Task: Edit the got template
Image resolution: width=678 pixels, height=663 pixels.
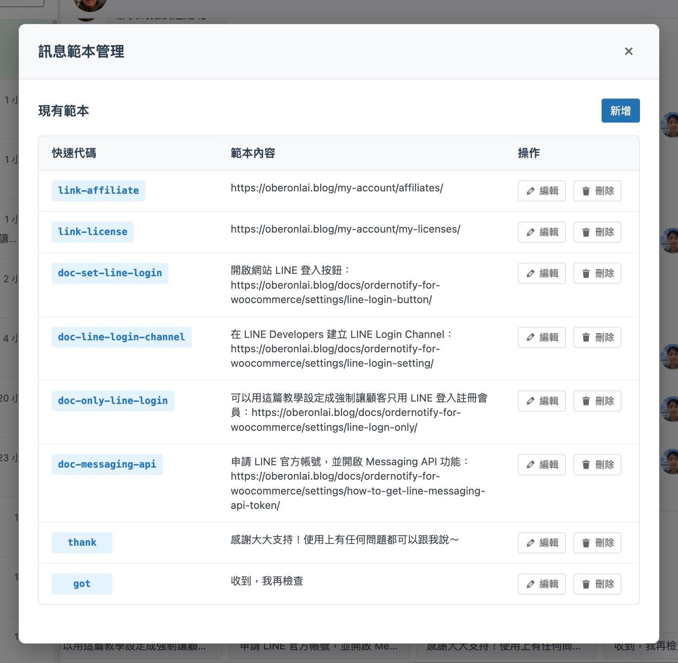Action: click(542, 584)
